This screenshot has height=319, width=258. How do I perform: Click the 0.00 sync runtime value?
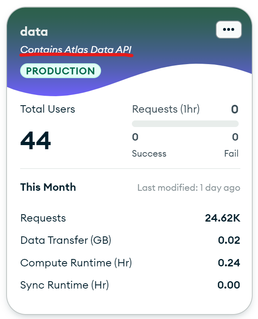pyautogui.click(x=229, y=285)
